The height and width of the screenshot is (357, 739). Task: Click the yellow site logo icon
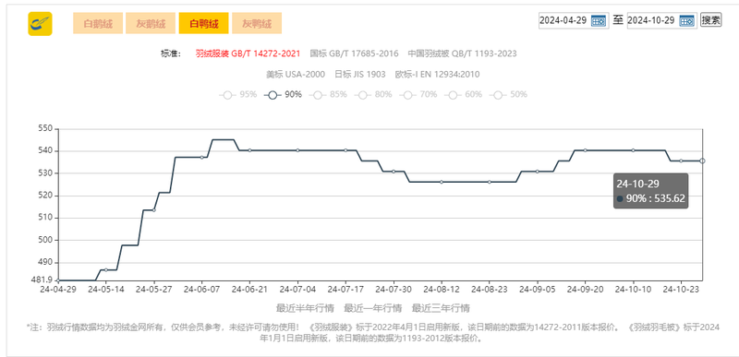(40, 23)
